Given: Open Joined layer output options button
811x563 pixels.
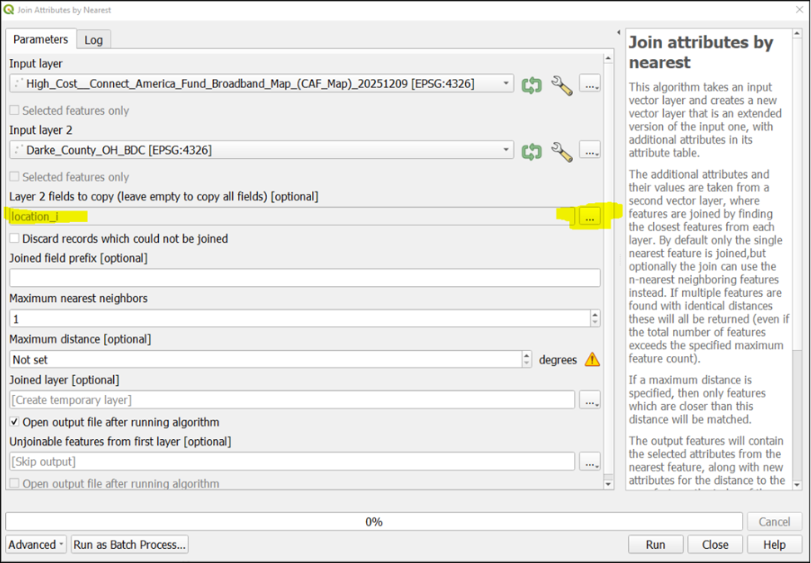Looking at the screenshot, I should tap(590, 400).
